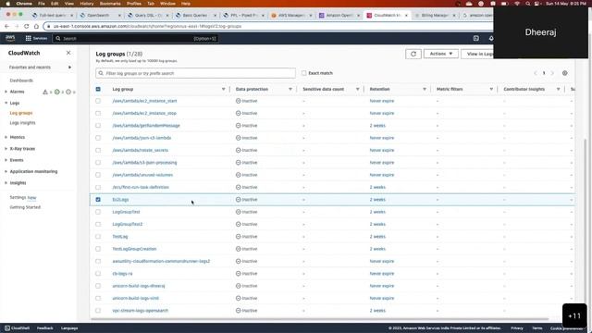Check the vpc-stream-logs-opensearch row checkbox
The width and height of the screenshot is (592, 333).
click(x=98, y=311)
